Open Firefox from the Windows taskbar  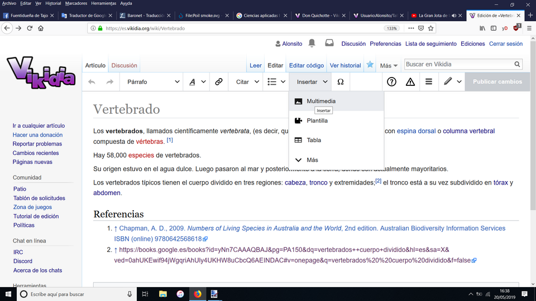198,294
